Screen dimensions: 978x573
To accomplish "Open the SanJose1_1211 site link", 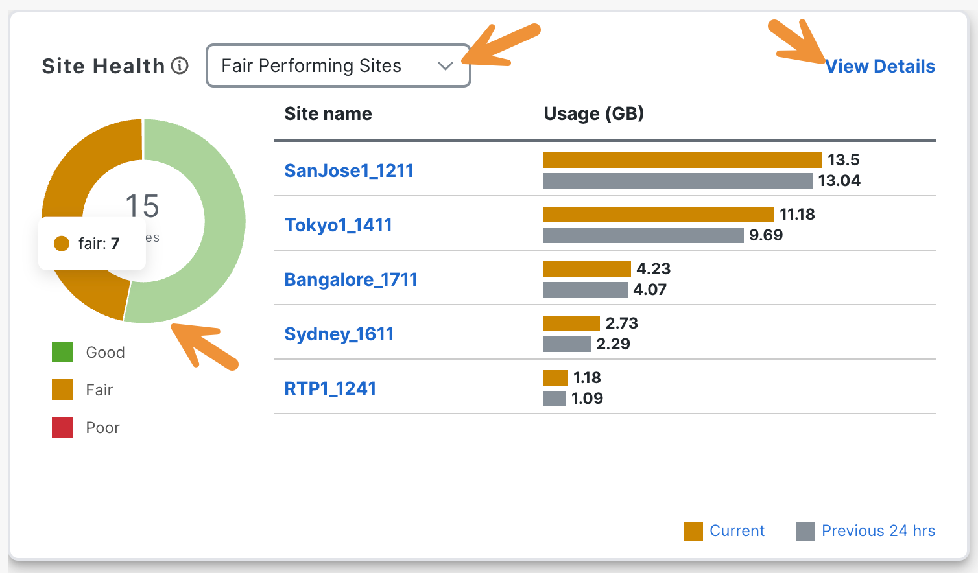I will tap(349, 170).
